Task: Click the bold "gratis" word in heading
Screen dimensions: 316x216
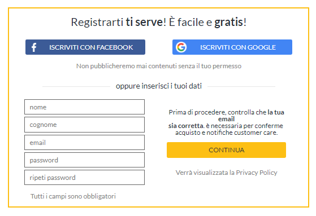Action: (228, 22)
